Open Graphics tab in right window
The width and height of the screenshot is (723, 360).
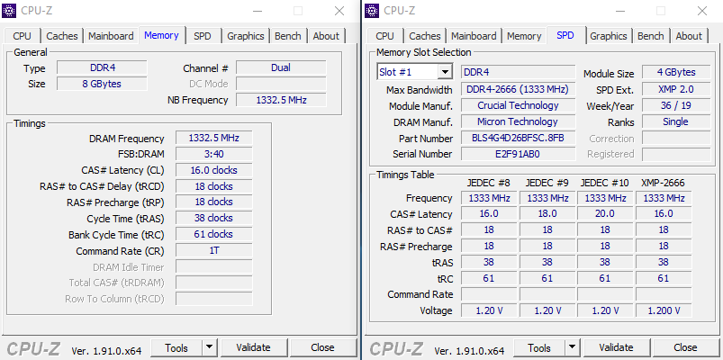coord(609,36)
